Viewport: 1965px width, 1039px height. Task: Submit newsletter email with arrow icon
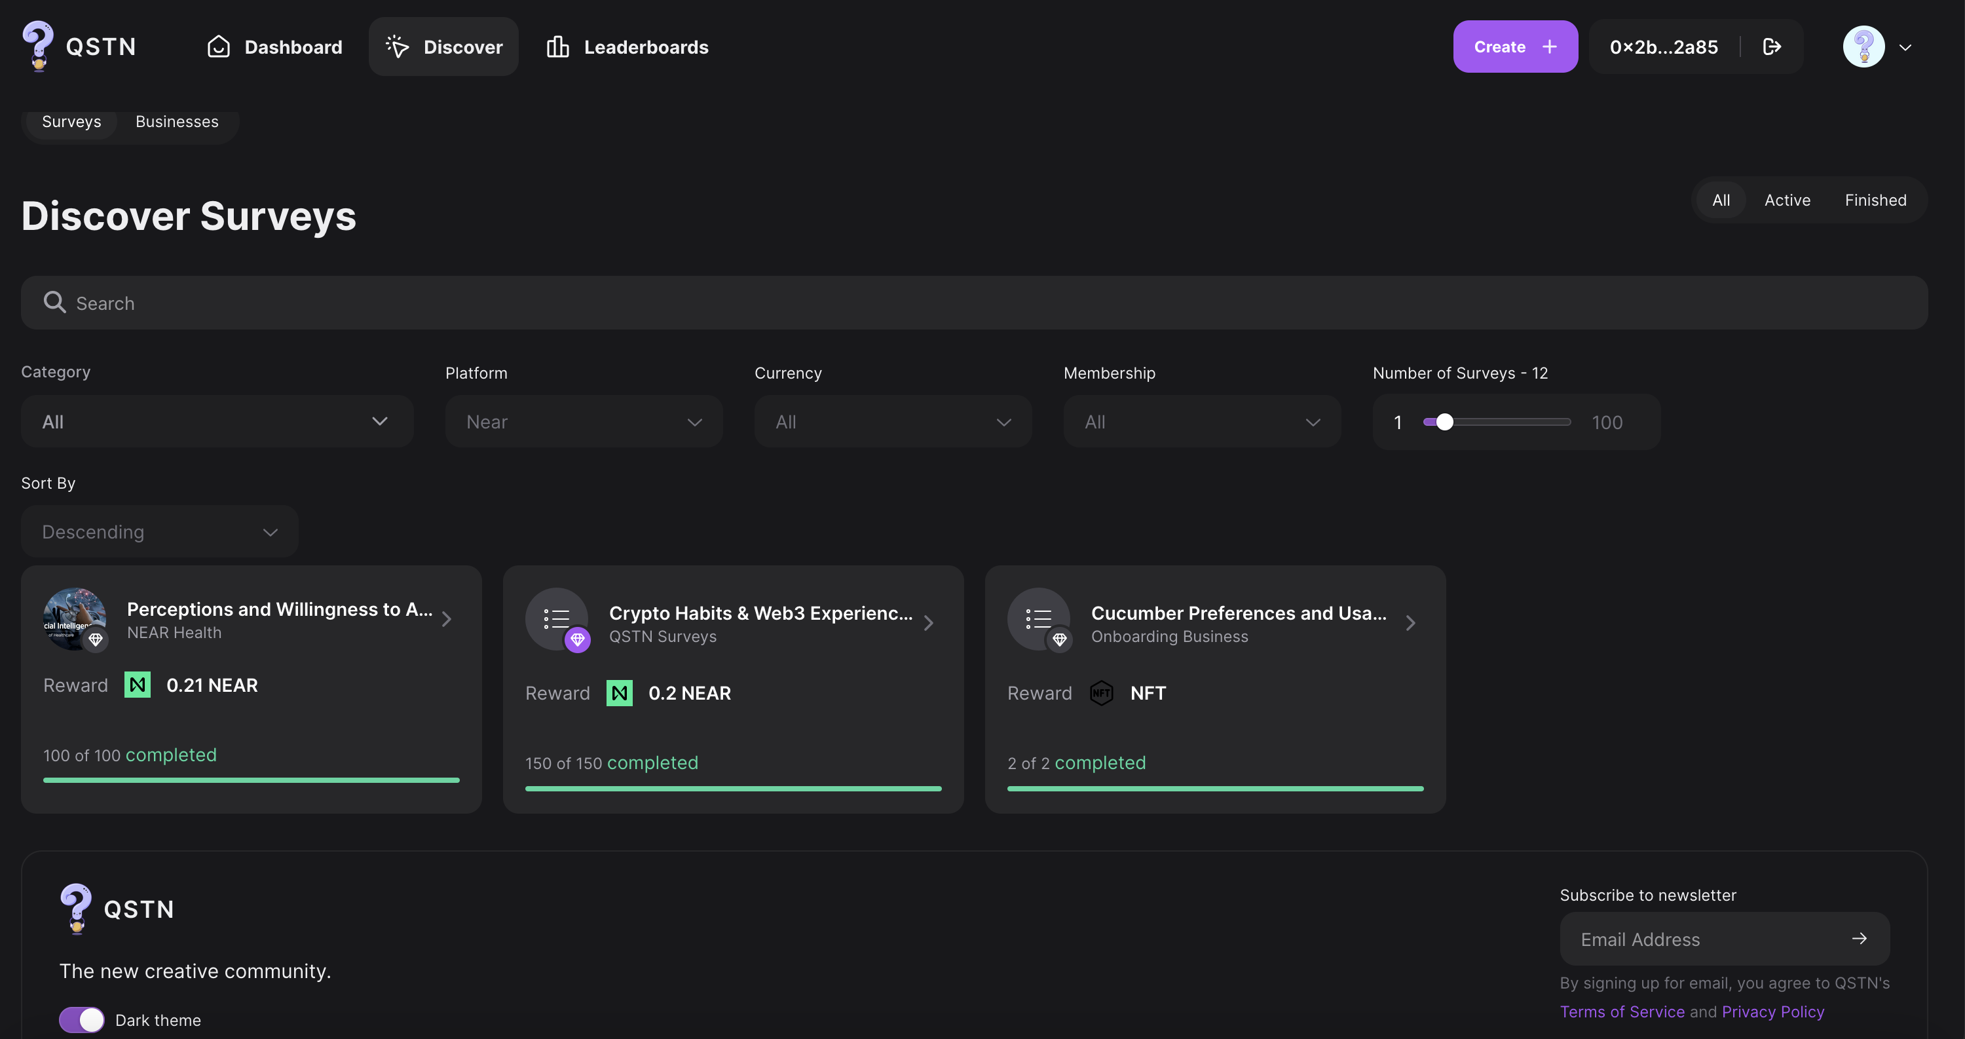coord(1859,938)
